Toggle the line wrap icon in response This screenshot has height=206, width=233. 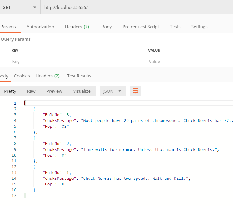point(135,91)
